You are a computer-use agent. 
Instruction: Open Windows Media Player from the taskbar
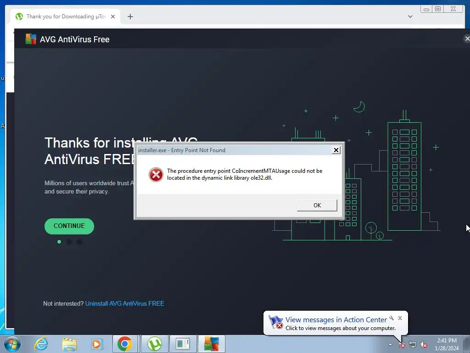point(97,344)
